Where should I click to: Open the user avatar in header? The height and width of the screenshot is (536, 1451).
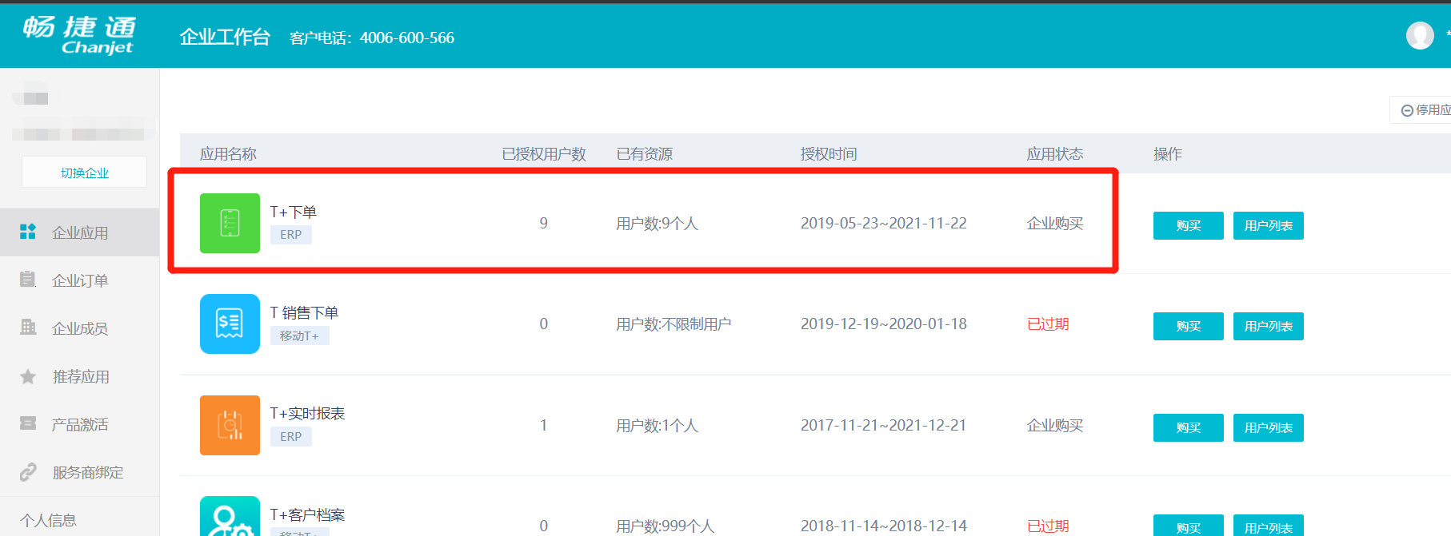1420,35
